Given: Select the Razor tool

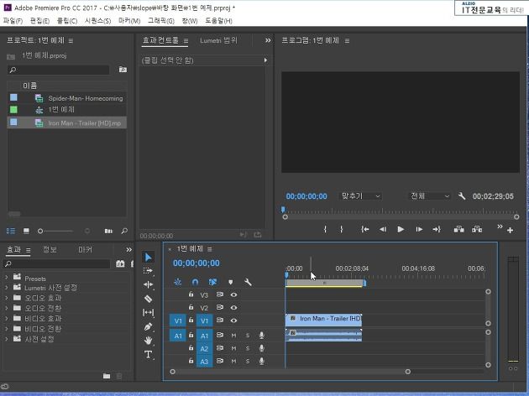Looking at the screenshot, I should [x=148, y=299].
